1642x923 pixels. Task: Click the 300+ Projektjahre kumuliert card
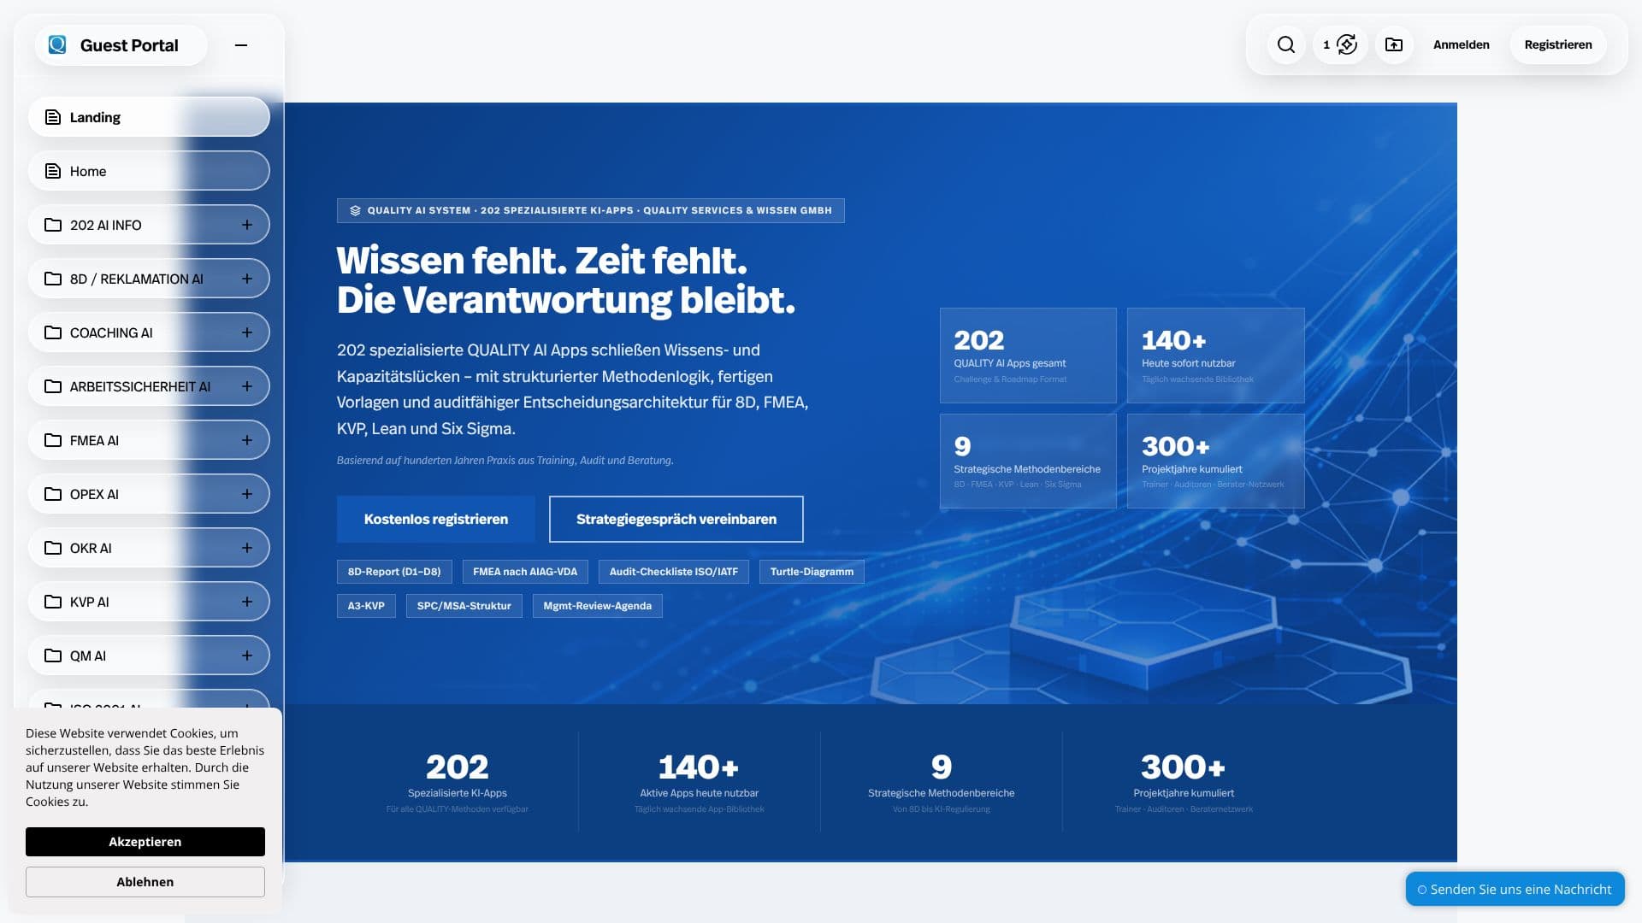(x=1215, y=461)
